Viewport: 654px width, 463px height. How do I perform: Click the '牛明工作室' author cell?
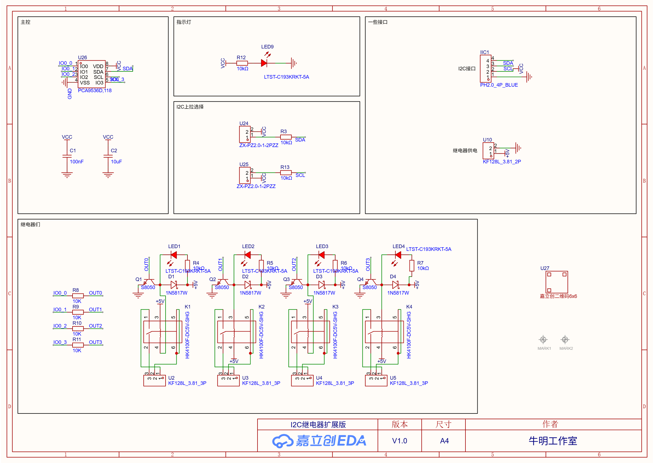[x=553, y=441]
